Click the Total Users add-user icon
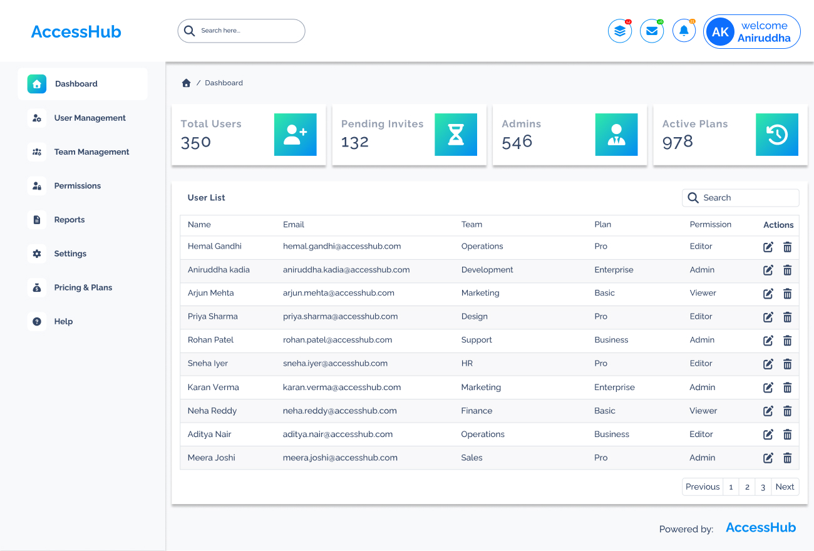Screen dimensions: 814x551 296,135
